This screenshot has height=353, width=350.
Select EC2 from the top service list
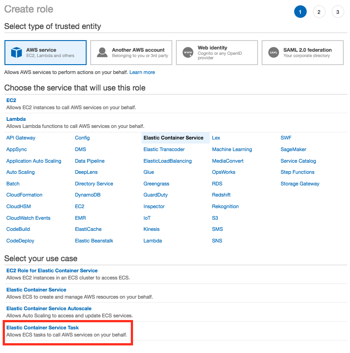pyautogui.click(x=11, y=100)
